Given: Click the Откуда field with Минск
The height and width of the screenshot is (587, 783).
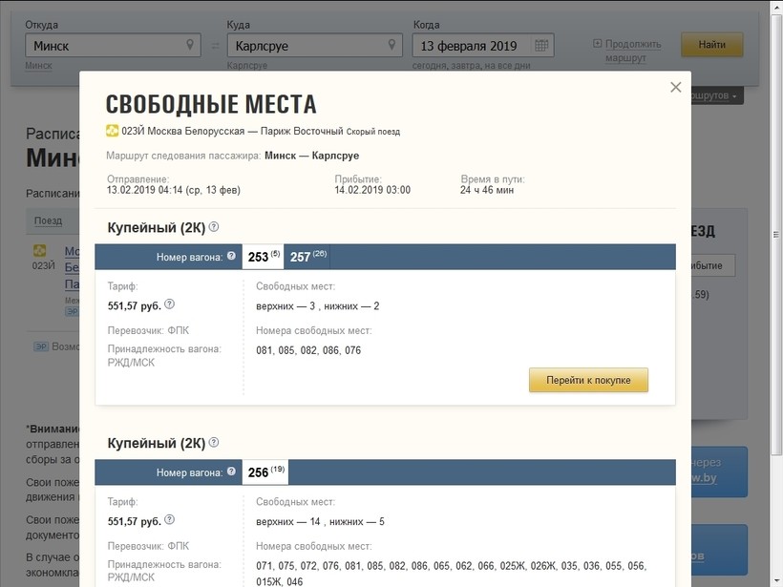Looking at the screenshot, I should 105,46.
